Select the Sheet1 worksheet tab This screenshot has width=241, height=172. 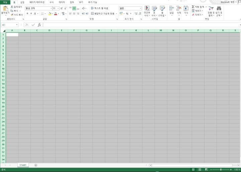pyautogui.click(x=23, y=165)
